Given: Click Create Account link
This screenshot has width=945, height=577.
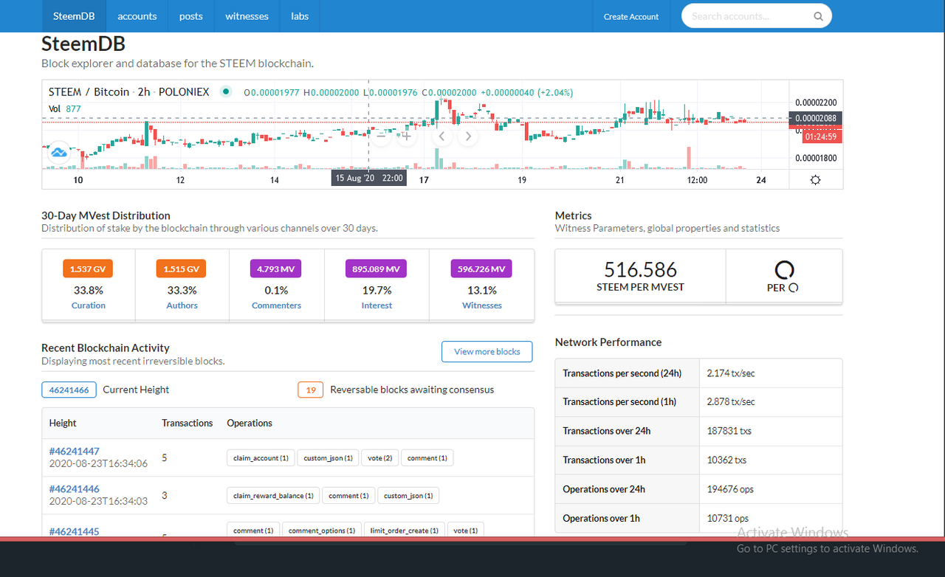Looking at the screenshot, I should click(631, 16).
